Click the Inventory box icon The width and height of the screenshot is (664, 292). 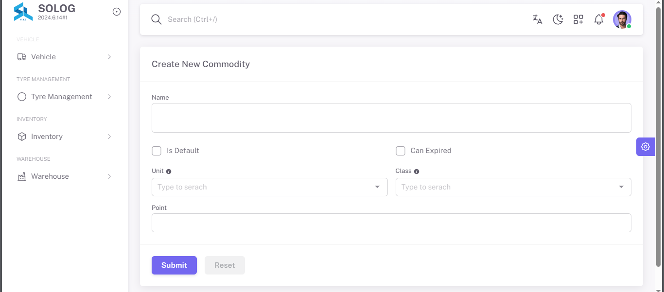point(22,137)
